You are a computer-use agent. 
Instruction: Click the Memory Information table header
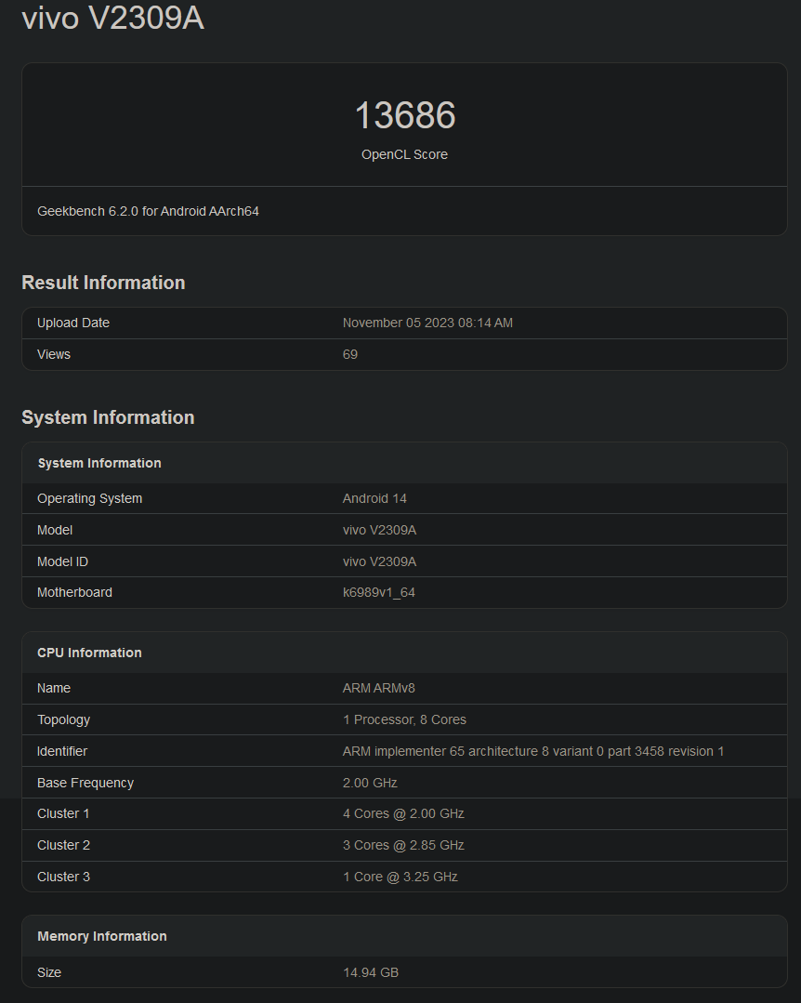click(x=102, y=936)
